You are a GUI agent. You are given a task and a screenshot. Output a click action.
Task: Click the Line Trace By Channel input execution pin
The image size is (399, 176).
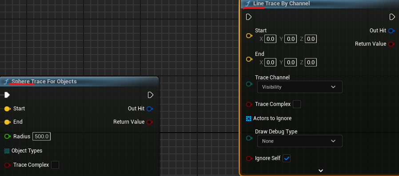coord(249,17)
